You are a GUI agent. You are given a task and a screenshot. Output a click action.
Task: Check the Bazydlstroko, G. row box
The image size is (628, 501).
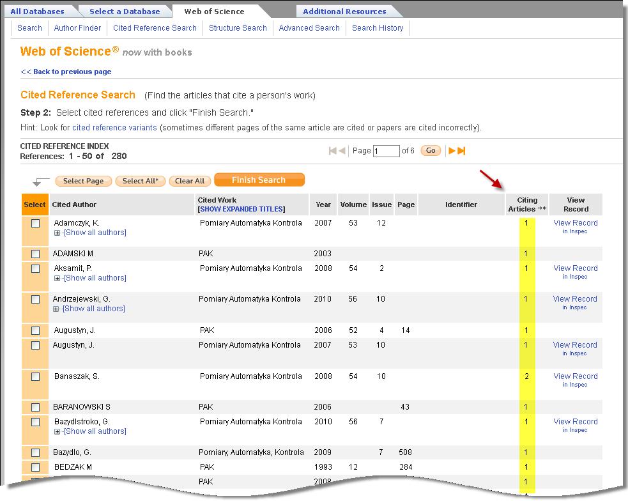(x=35, y=422)
